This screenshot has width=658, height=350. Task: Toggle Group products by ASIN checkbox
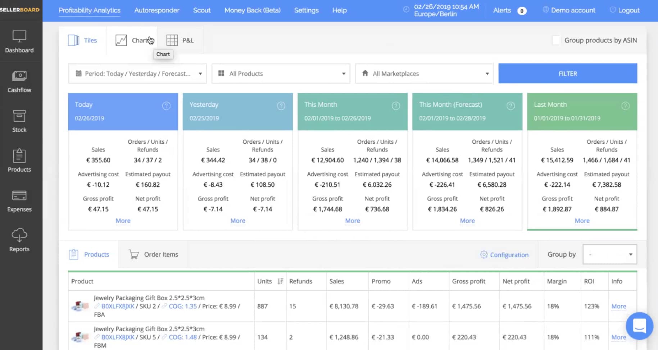tap(556, 40)
